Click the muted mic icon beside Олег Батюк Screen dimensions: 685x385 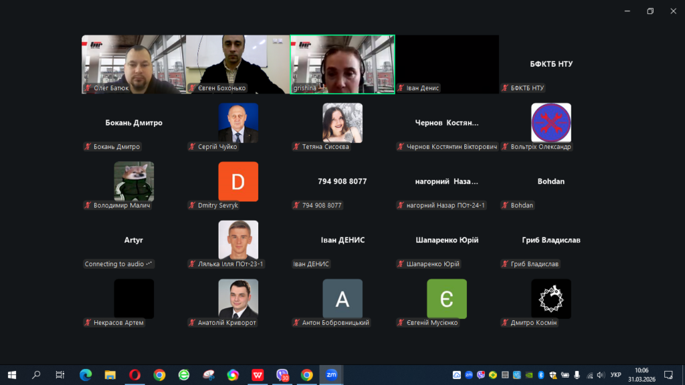pyautogui.click(x=88, y=88)
